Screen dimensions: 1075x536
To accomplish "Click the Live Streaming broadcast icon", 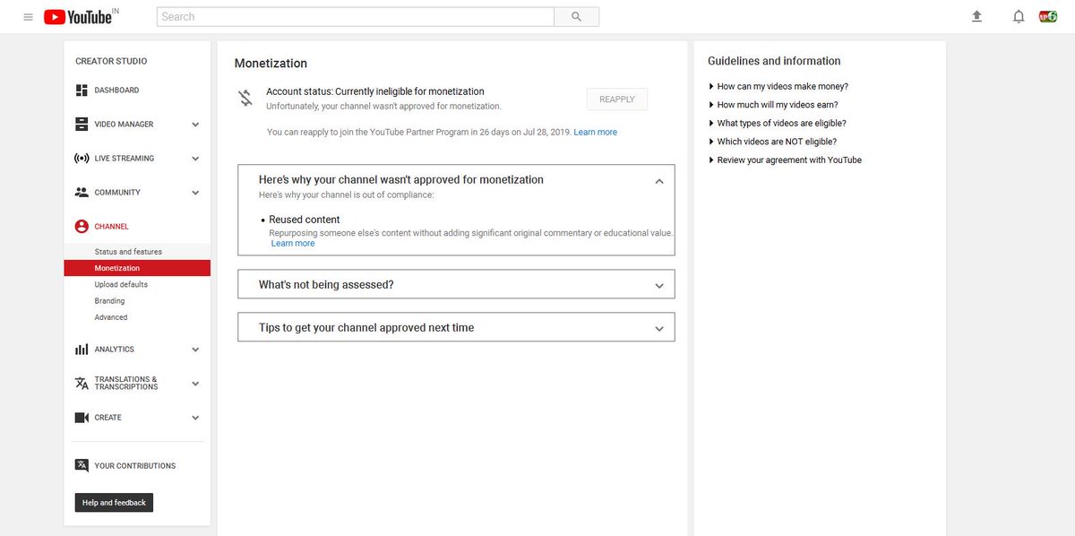I will click(82, 159).
